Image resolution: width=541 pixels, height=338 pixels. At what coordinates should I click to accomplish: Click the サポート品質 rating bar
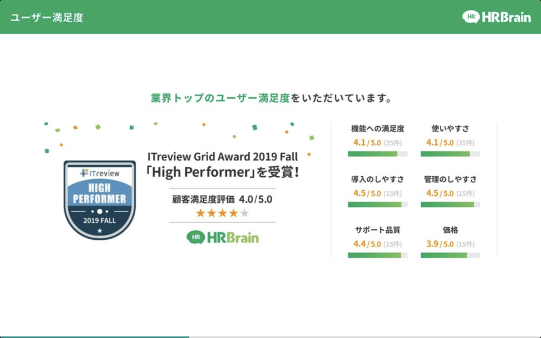(x=378, y=255)
